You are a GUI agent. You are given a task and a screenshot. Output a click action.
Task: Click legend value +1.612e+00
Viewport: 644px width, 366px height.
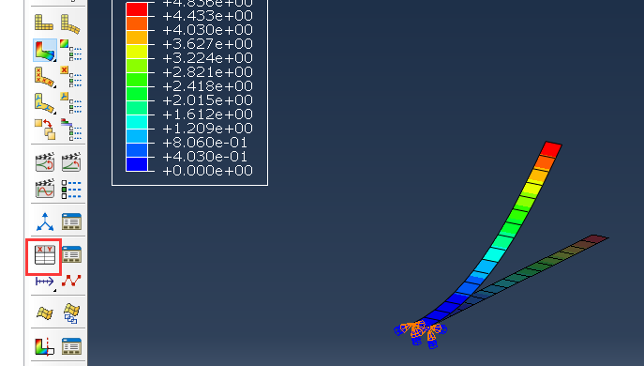tap(207, 114)
